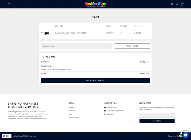Open the Product footer link
191x140 pixels.
pos(72,107)
